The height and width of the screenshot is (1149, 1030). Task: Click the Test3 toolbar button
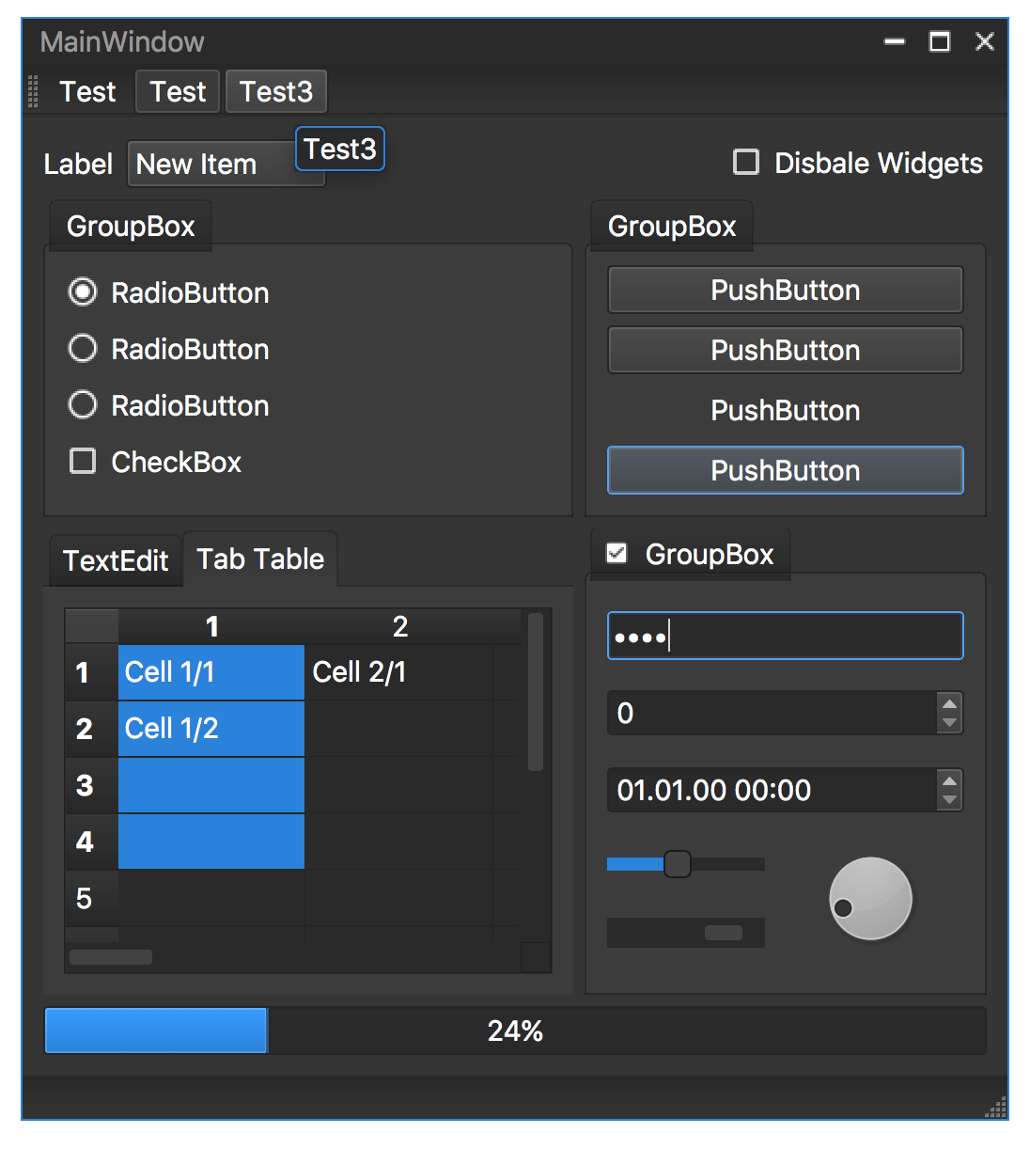(275, 92)
